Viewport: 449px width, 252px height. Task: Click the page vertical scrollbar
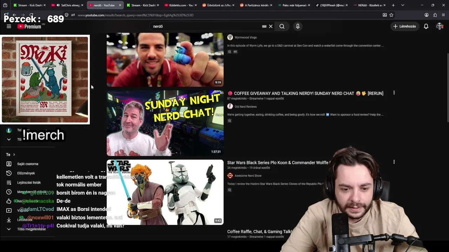(x=447, y=87)
